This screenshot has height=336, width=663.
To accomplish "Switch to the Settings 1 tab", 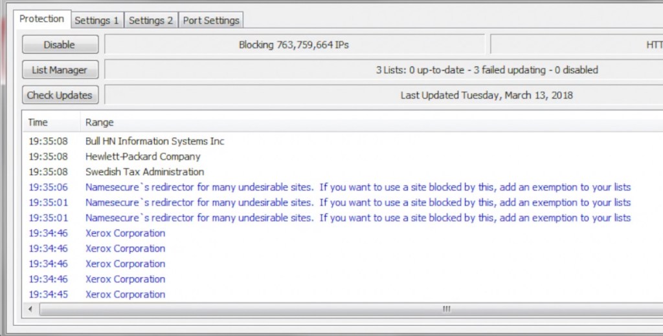I will (96, 20).
